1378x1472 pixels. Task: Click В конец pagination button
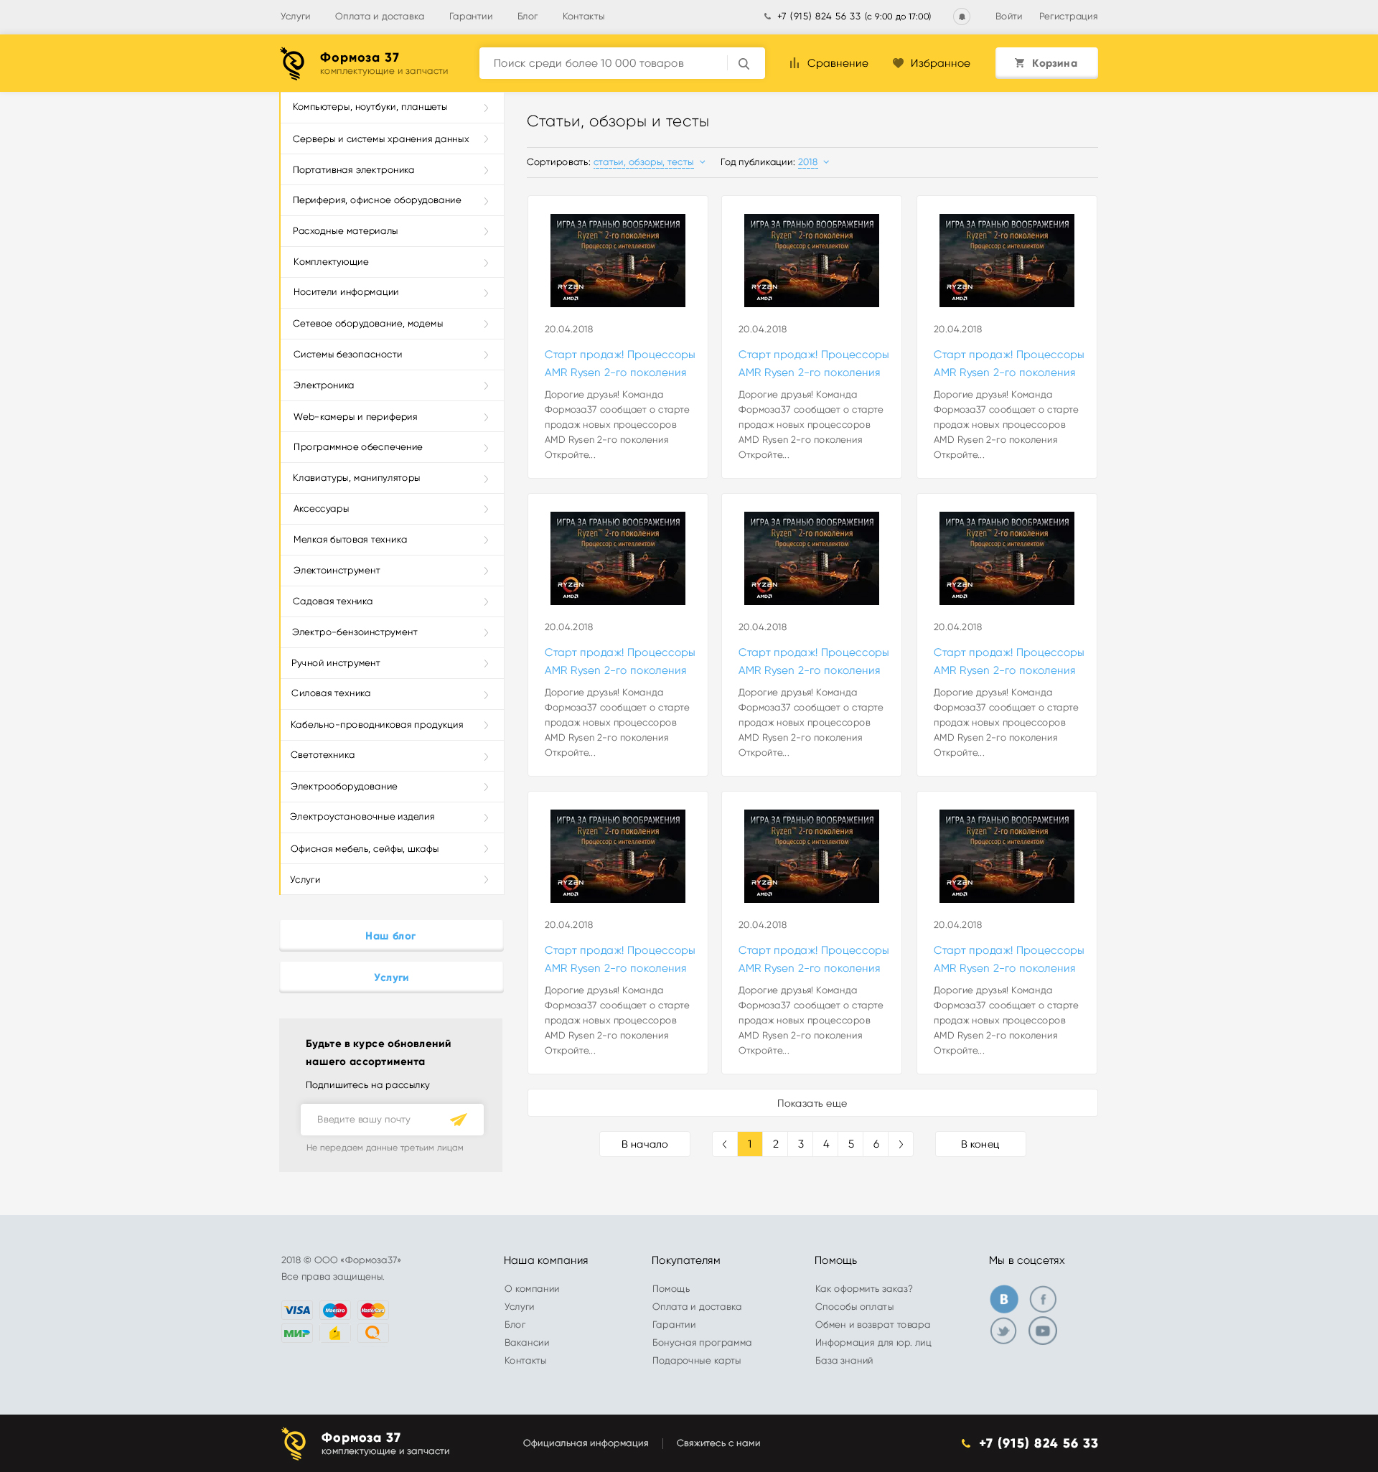click(x=980, y=1144)
